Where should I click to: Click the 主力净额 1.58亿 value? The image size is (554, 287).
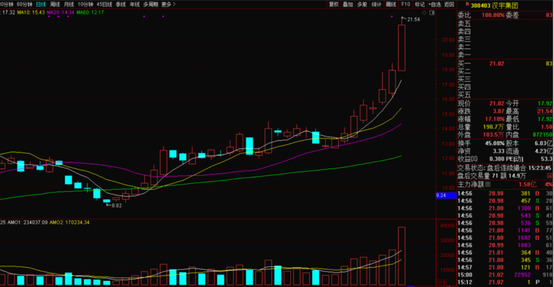click(x=527, y=184)
